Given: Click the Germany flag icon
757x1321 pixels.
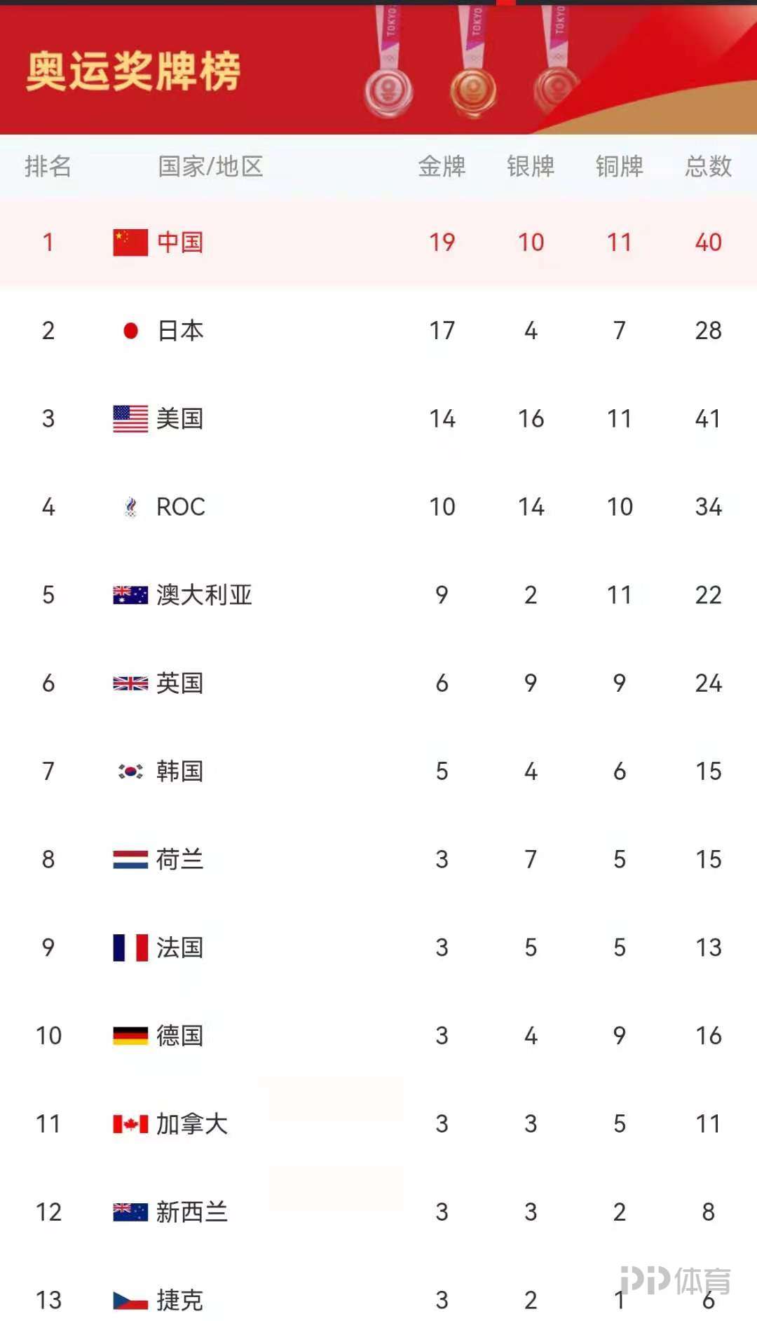Looking at the screenshot, I should (130, 1036).
